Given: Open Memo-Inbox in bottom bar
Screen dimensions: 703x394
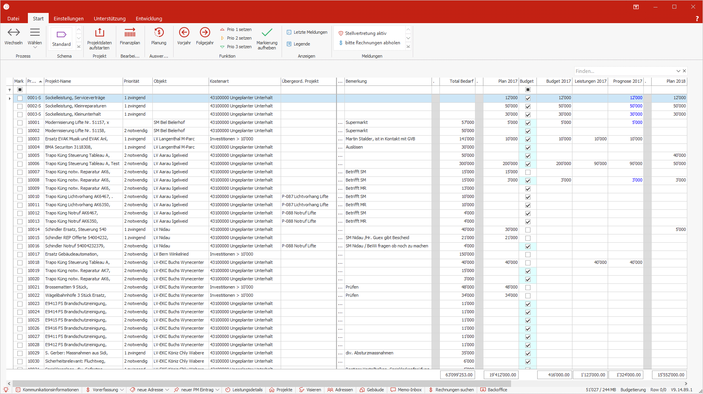Looking at the screenshot, I should pyautogui.click(x=406, y=390).
